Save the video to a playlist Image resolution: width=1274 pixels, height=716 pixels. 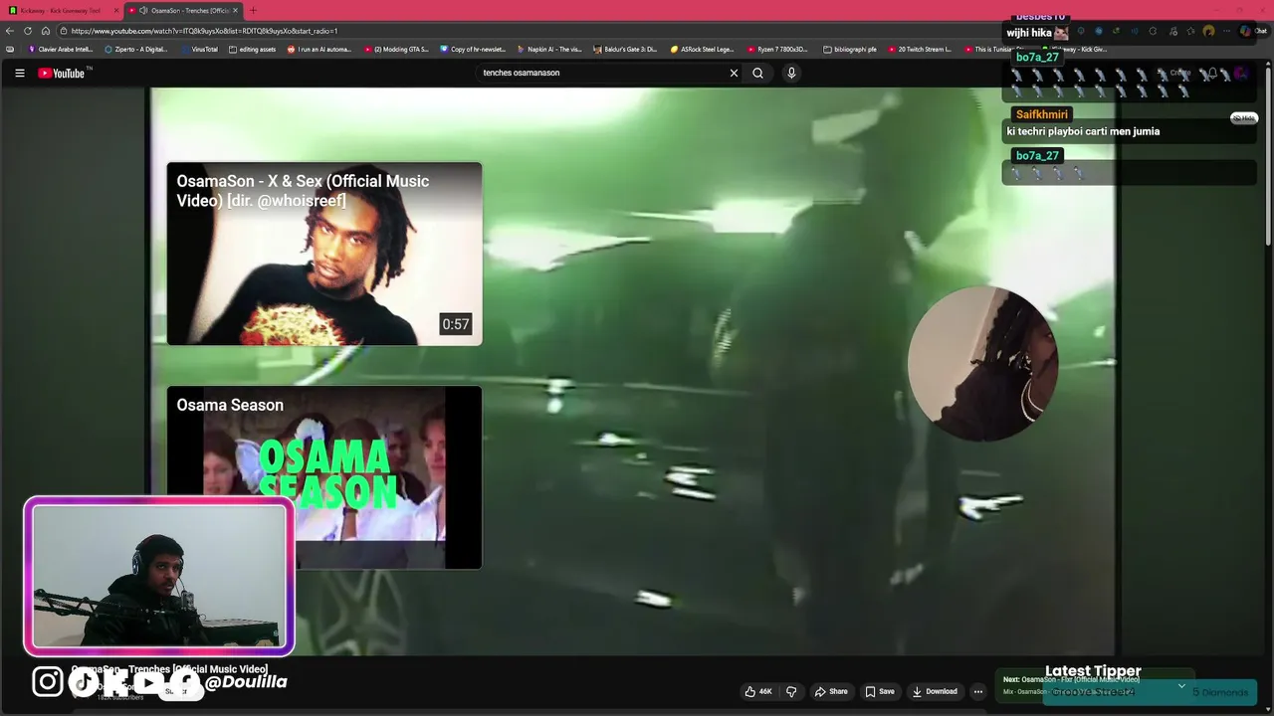(880, 691)
